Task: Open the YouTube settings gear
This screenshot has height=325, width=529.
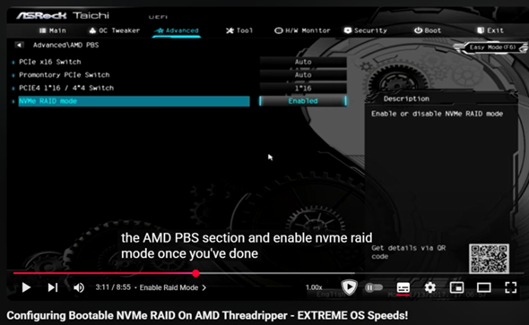Action: [429, 287]
